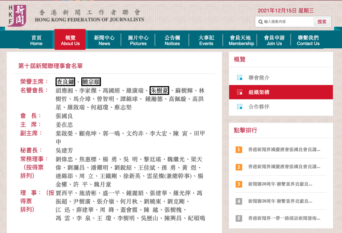Click the search magnifier icon

(x=260, y=22)
